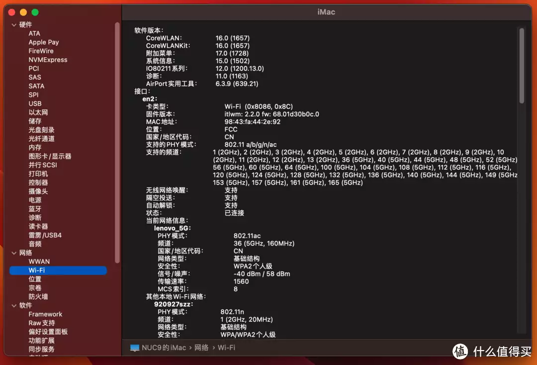Open the Apple Pay sidebar entry
Image resolution: width=537 pixels, height=365 pixels.
(43, 42)
